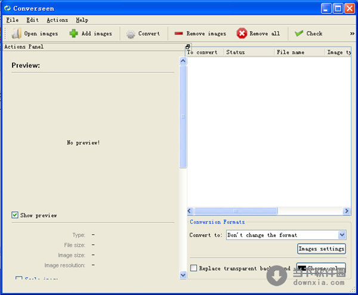Sort by the File name column header
358x295 pixels.
(x=300, y=53)
